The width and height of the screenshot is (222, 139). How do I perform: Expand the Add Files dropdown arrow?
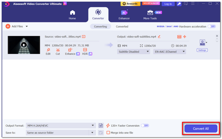(27, 26)
